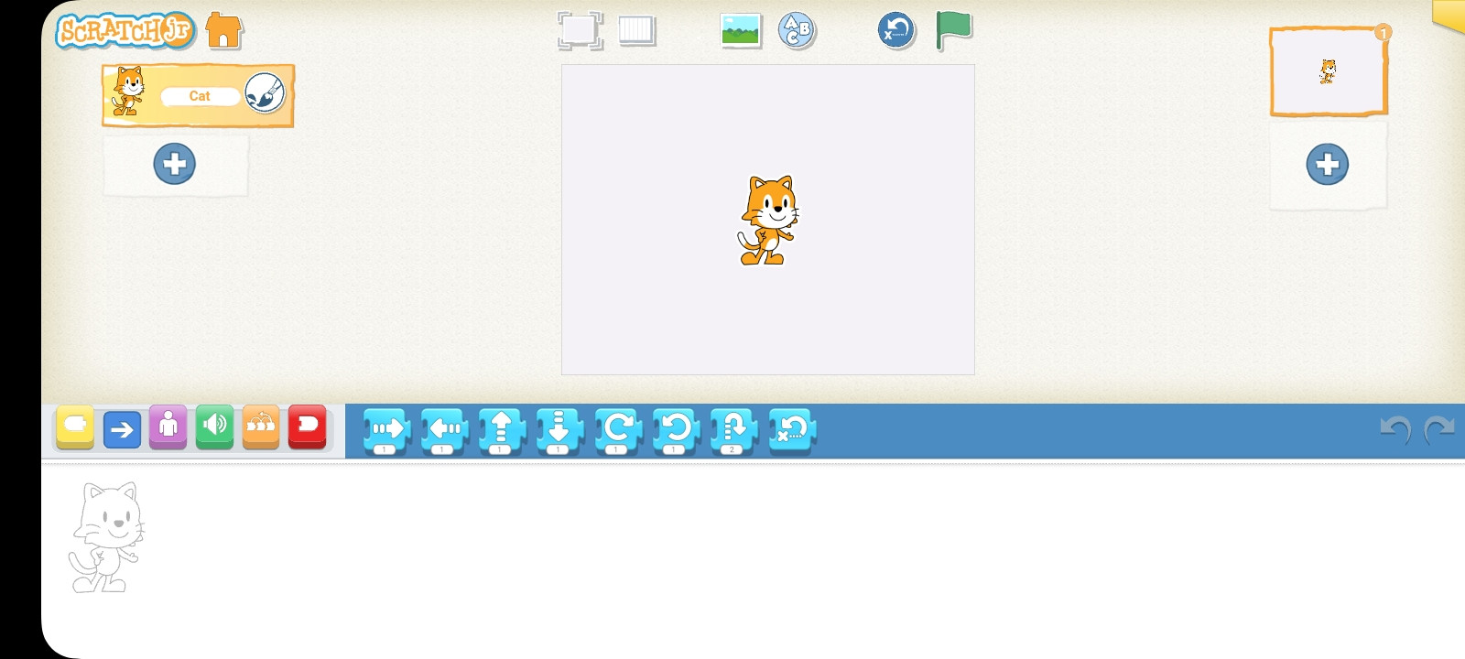Open the yellow trigger blocks category
Screen dimensions: 1465x659
[75, 427]
